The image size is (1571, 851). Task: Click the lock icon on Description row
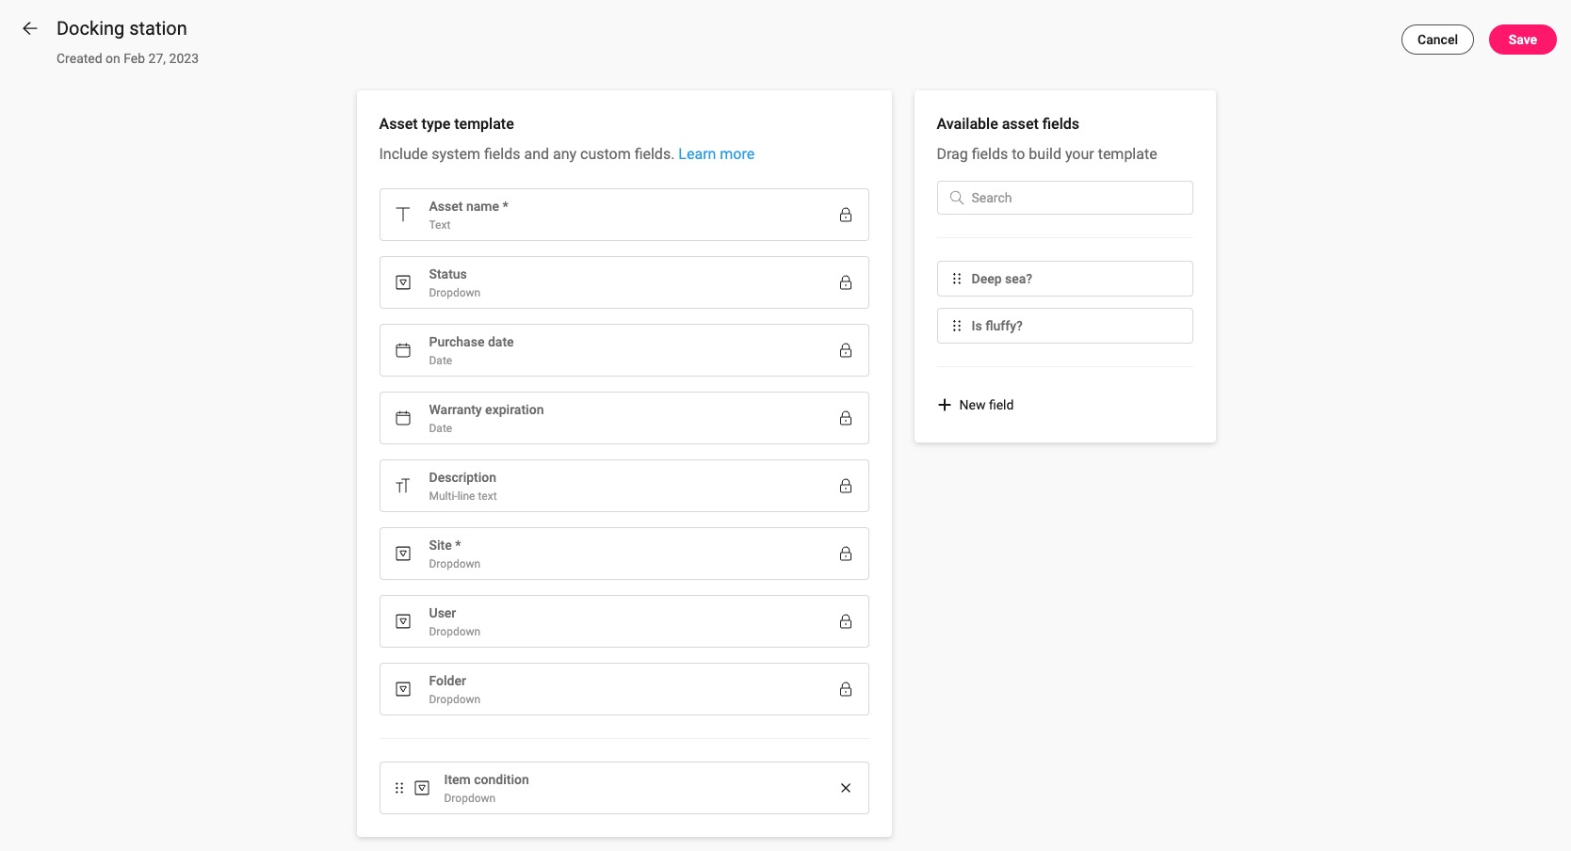[846, 486]
